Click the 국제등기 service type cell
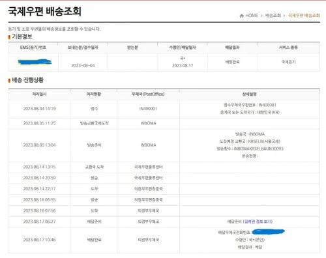This screenshot has height=258, width=326. [288, 62]
